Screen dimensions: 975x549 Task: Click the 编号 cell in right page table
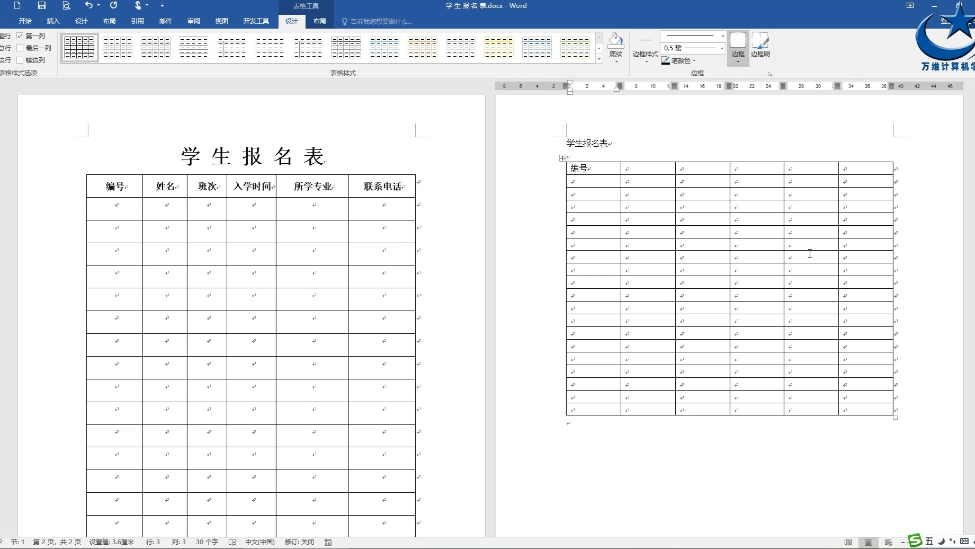click(x=593, y=169)
